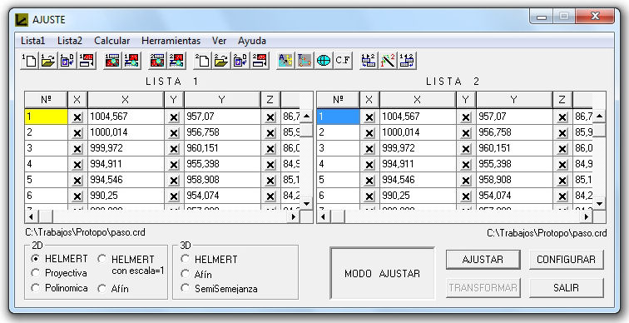The width and height of the screenshot is (629, 323).
Task: Click Lista 1 vertical scroll up arrow
Action: pos(307,117)
